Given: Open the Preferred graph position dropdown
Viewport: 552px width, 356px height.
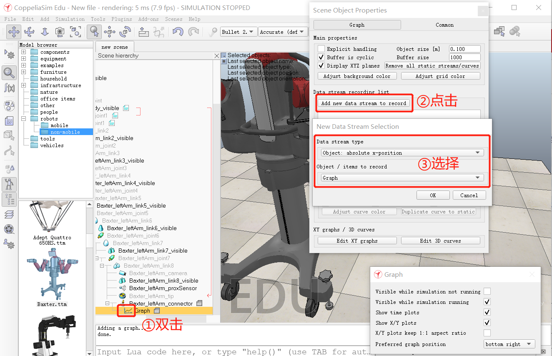Looking at the screenshot, I should tap(509, 343).
